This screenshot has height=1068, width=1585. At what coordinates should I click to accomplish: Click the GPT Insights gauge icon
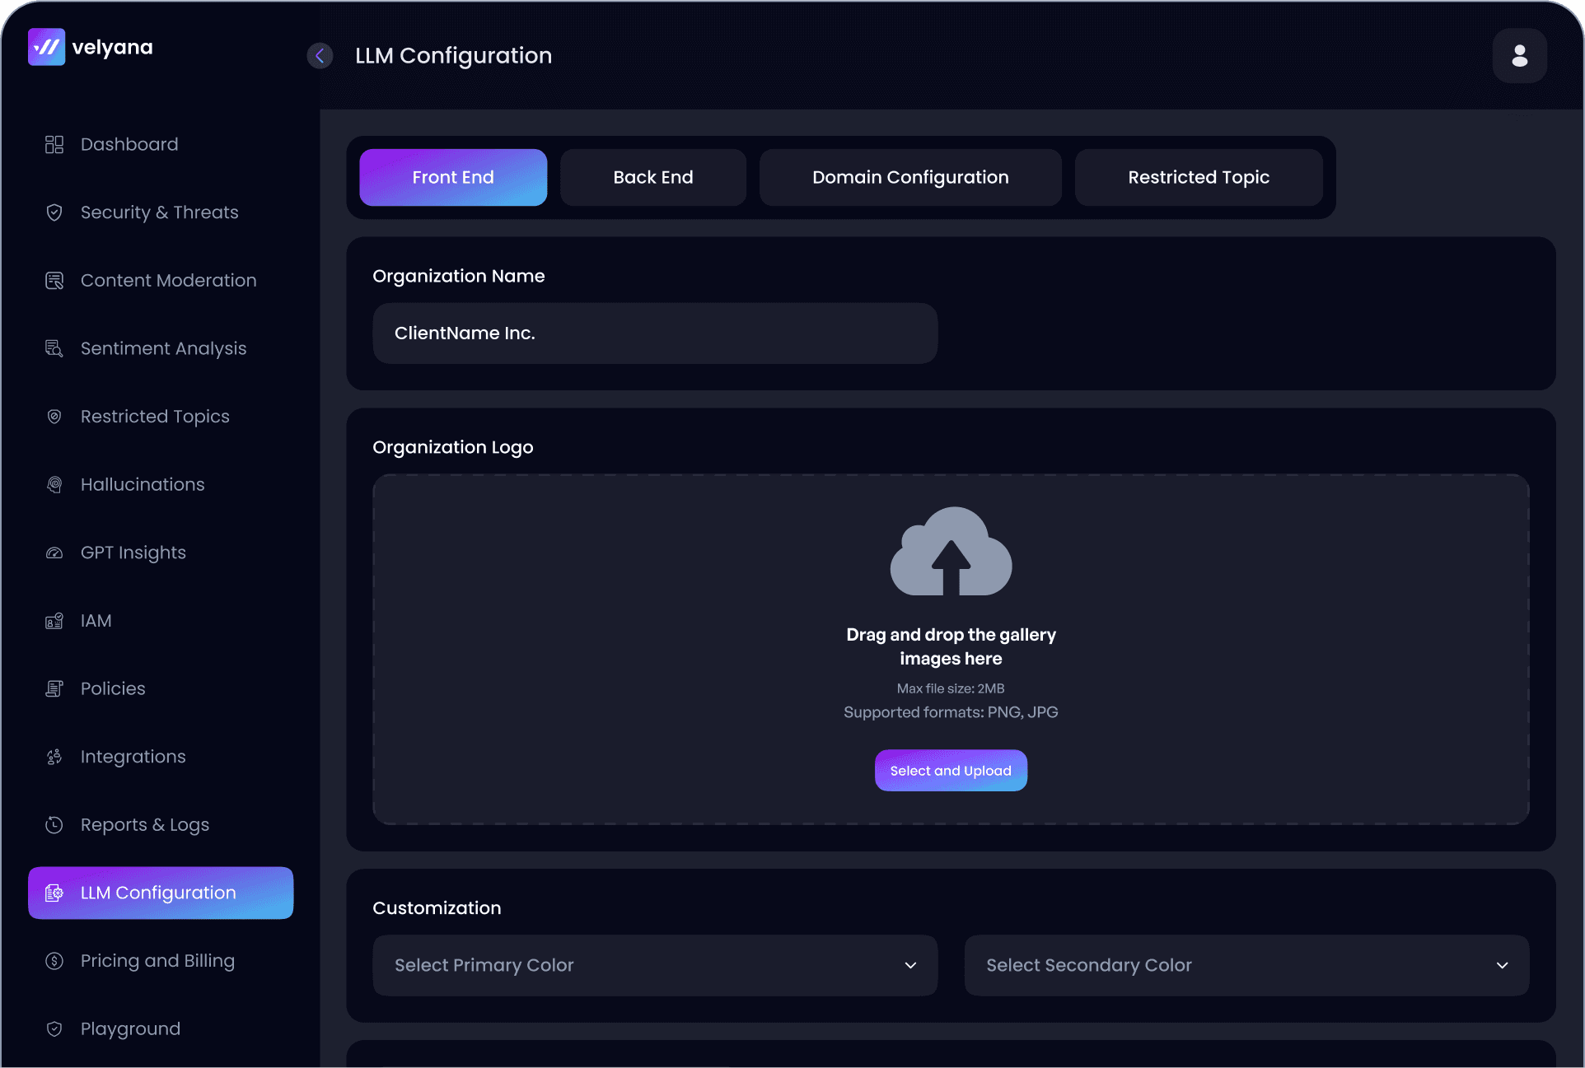54,553
